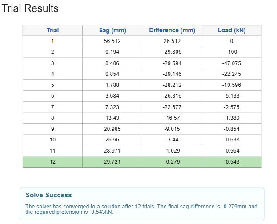Click the Trial column header
This screenshot has height=224, width=277.
point(52,30)
